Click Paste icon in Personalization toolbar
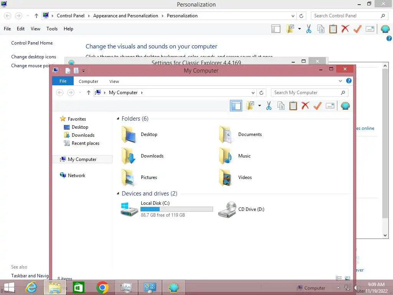Screen dimensions: 393x295 [333, 29]
